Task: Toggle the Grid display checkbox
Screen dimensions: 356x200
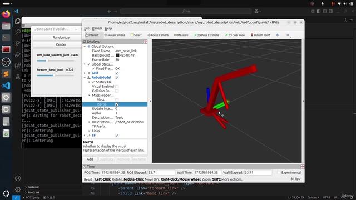Action: click(117, 73)
